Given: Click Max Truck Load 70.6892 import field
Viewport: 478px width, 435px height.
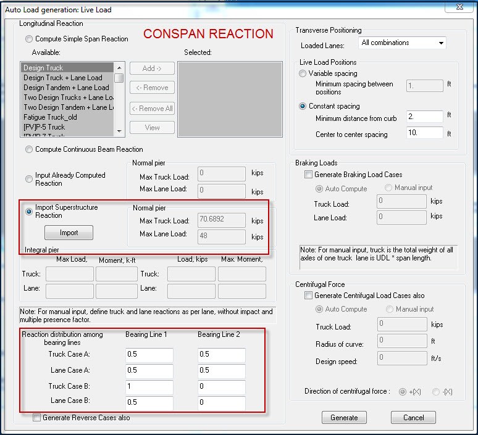Looking at the screenshot, I should click(222, 220).
